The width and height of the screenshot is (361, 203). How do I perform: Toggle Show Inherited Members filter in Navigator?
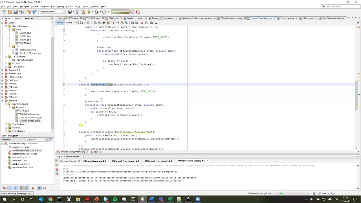[4, 188]
